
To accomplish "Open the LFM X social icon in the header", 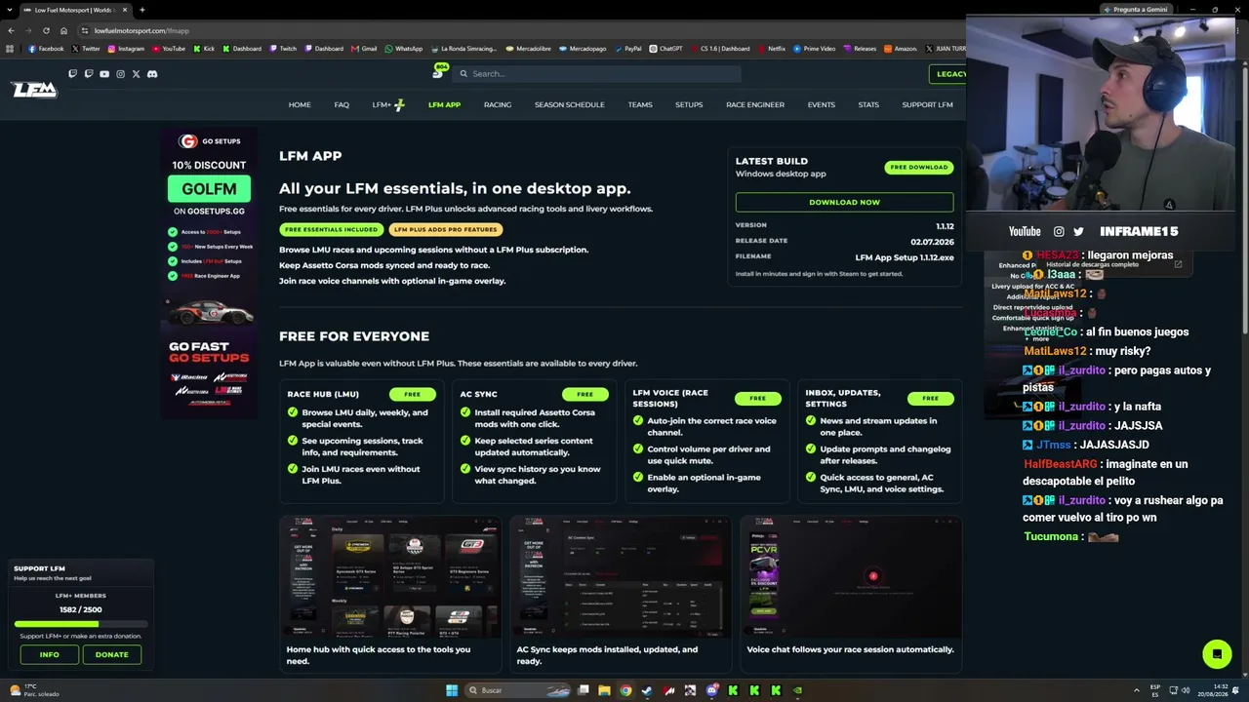I will click(136, 74).
